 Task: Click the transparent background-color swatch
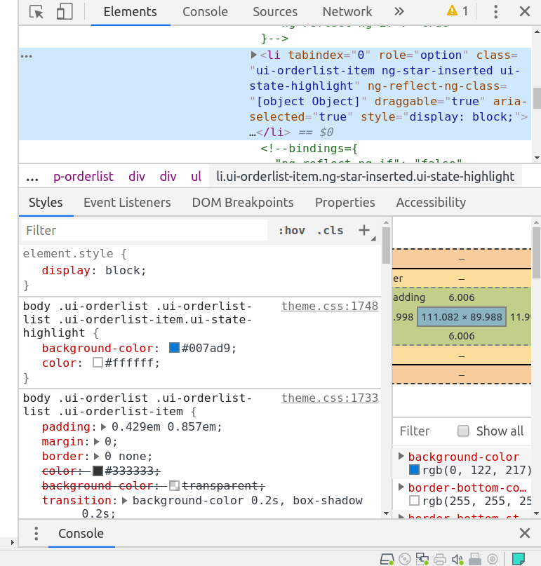coord(174,485)
